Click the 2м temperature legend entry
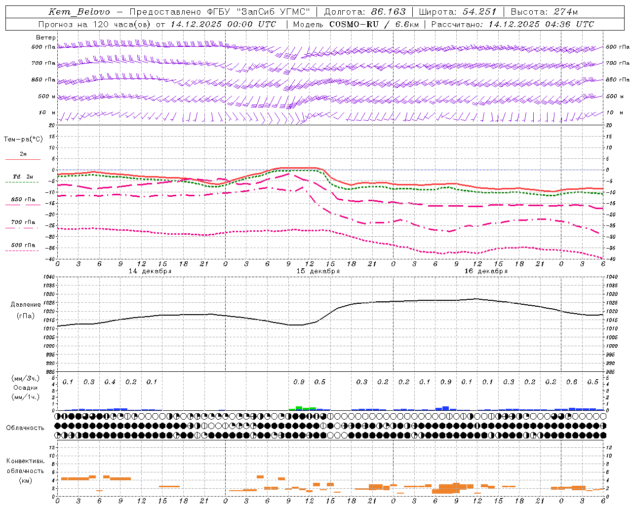The image size is (632, 505). click(23, 154)
